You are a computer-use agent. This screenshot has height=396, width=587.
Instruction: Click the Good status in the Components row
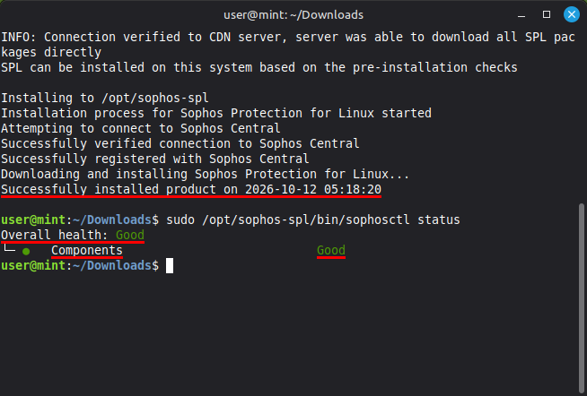tap(331, 250)
